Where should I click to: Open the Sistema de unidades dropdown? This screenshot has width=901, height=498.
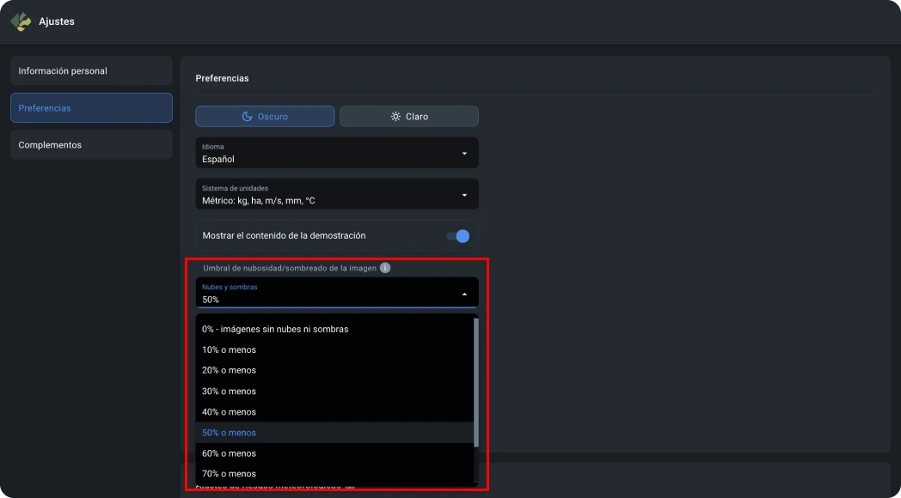[464, 195]
